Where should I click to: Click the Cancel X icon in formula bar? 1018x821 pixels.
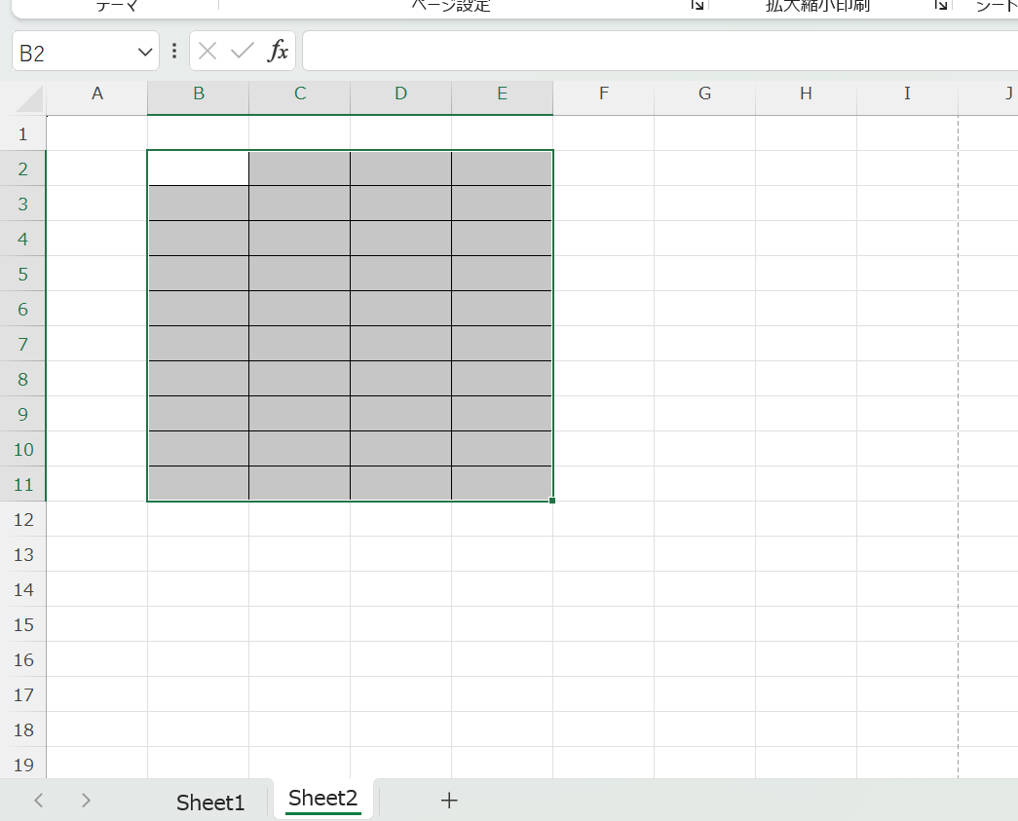click(x=207, y=52)
